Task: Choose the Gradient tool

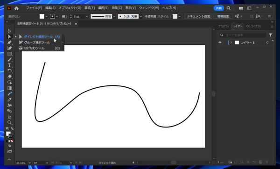Action: click(9, 88)
